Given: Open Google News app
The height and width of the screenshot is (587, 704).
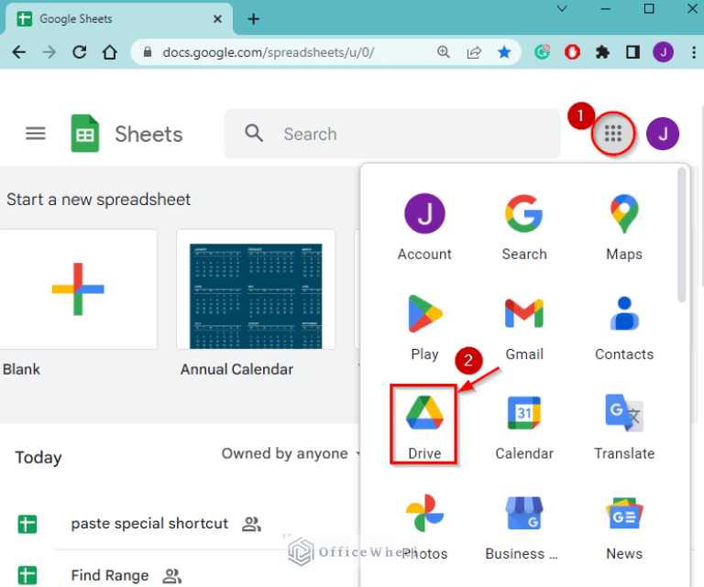Looking at the screenshot, I should coord(623,523).
